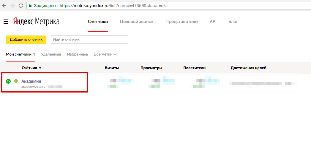Image resolution: width=311 pixels, height=141 pixels.
Task: Show the Избранные counters list
Action: pyautogui.click(x=77, y=54)
